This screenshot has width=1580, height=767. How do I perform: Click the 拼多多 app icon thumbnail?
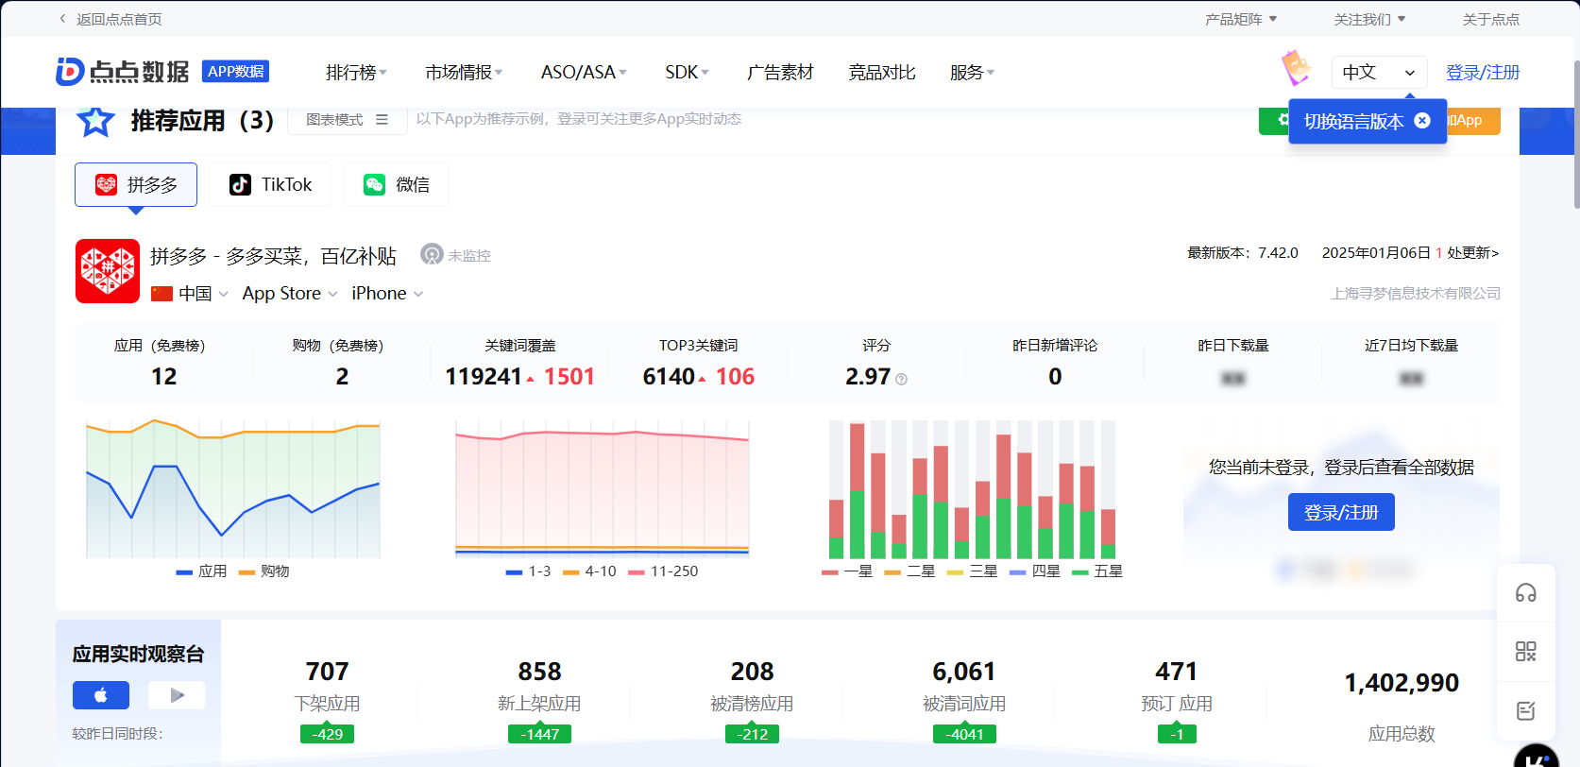[x=108, y=271]
